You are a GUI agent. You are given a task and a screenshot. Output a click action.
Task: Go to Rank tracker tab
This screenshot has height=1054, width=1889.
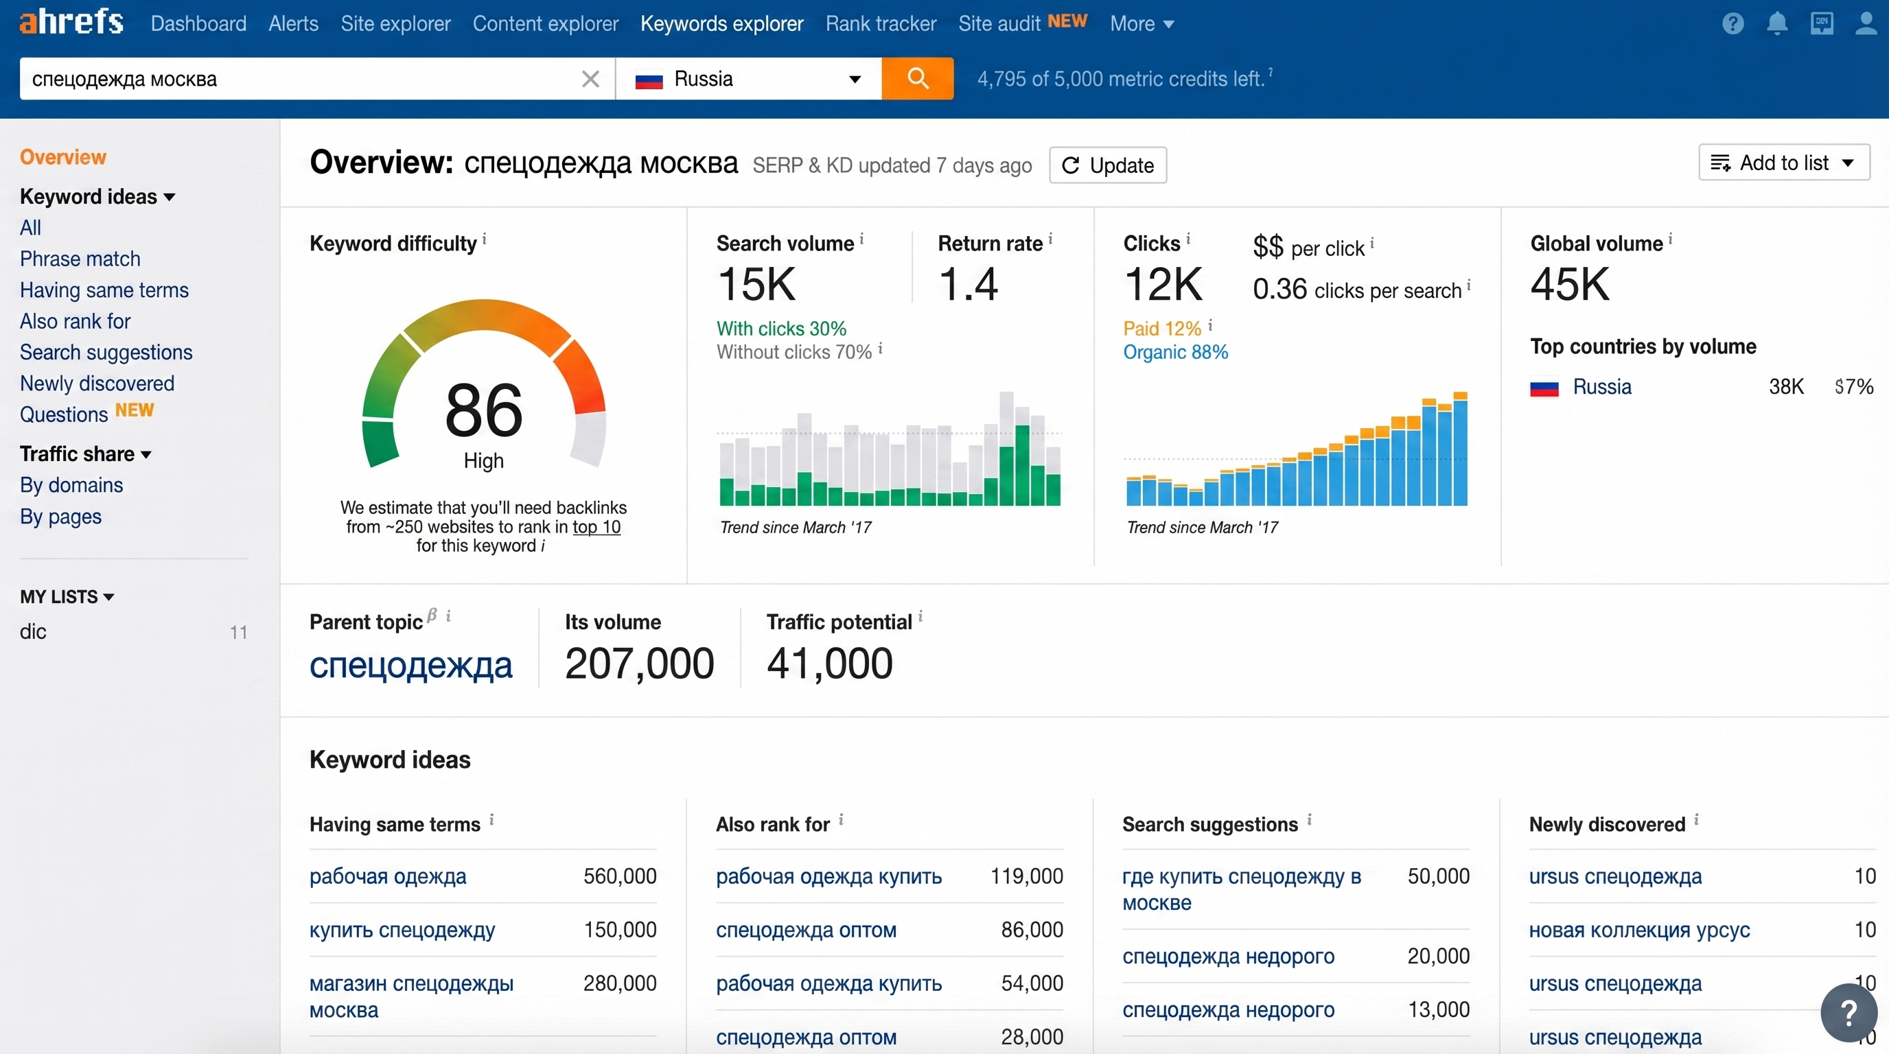pyautogui.click(x=881, y=23)
